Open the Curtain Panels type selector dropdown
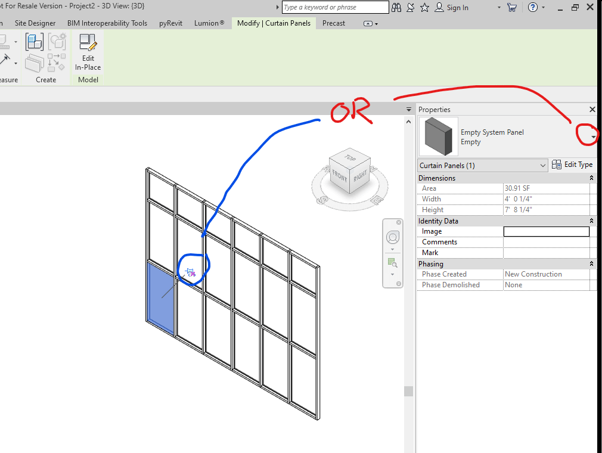 pos(542,165)
